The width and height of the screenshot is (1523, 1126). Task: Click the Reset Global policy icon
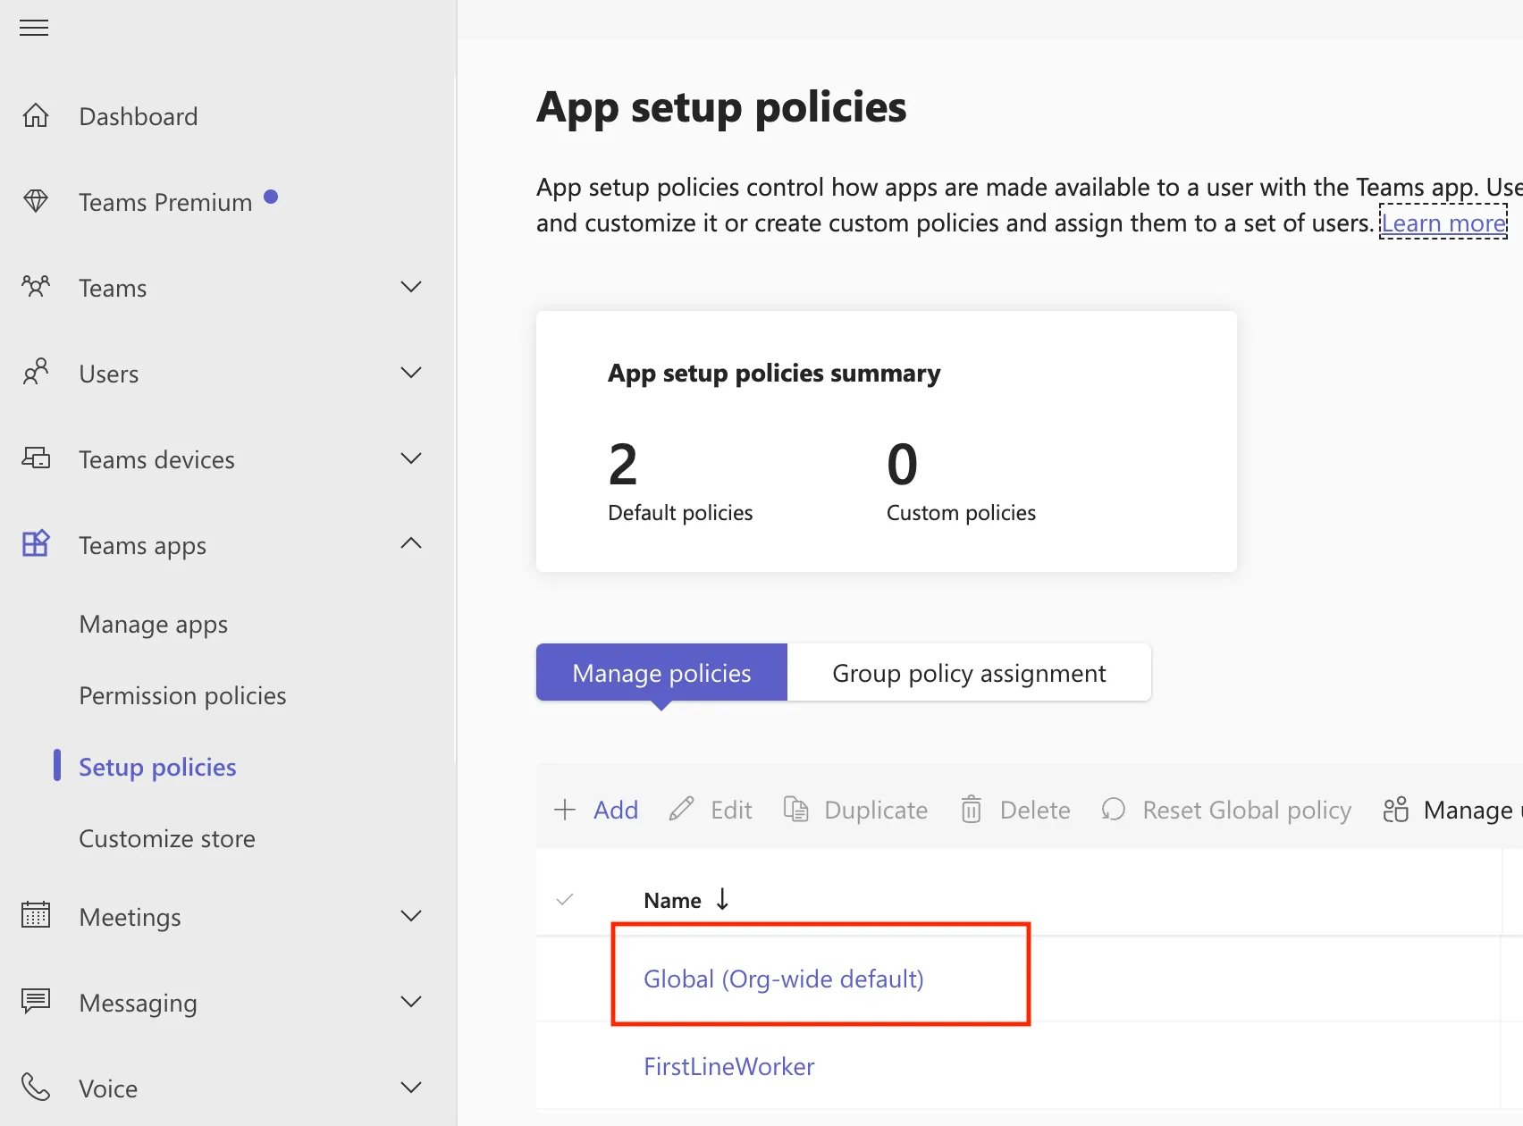[x=1113, y=810]
